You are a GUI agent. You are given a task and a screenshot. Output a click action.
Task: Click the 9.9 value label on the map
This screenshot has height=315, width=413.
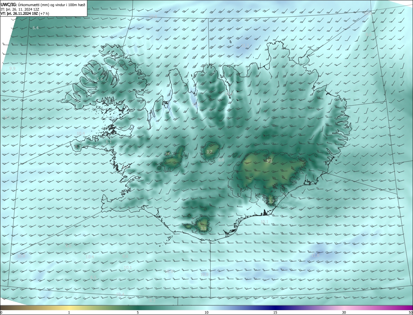pyautogui.click(x=12, y=69)
